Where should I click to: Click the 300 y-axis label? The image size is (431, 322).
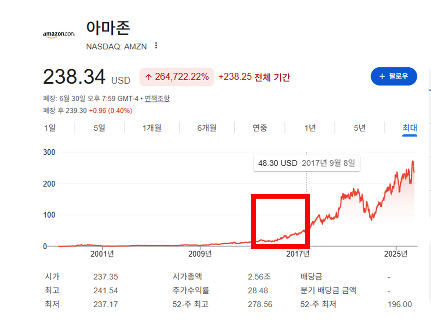tap(49, 152)
